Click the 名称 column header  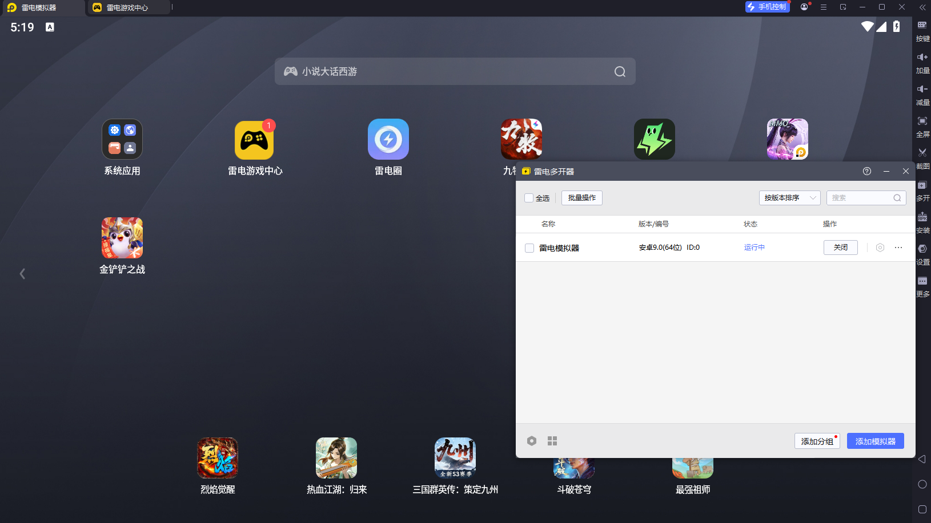[548, 224]
